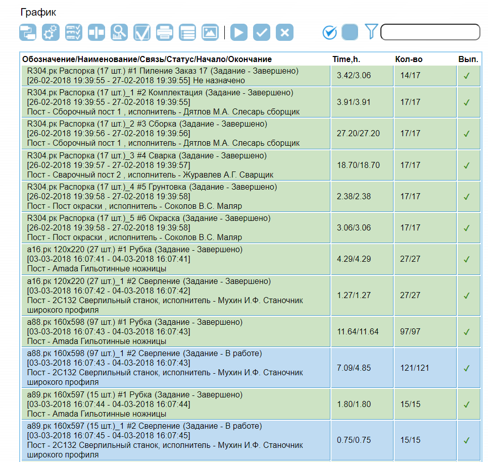Toggle the round checkmark selector
488x462 pixels.
(x=329, y=32)
